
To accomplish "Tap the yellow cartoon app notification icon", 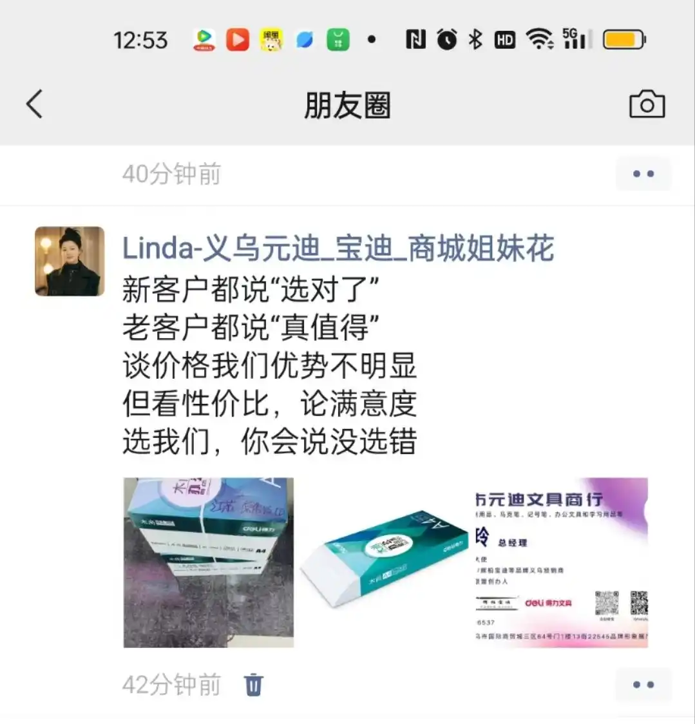I will tap(271, 39).
